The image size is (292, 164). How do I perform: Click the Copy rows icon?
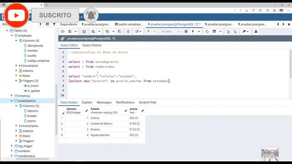(108, 31)
